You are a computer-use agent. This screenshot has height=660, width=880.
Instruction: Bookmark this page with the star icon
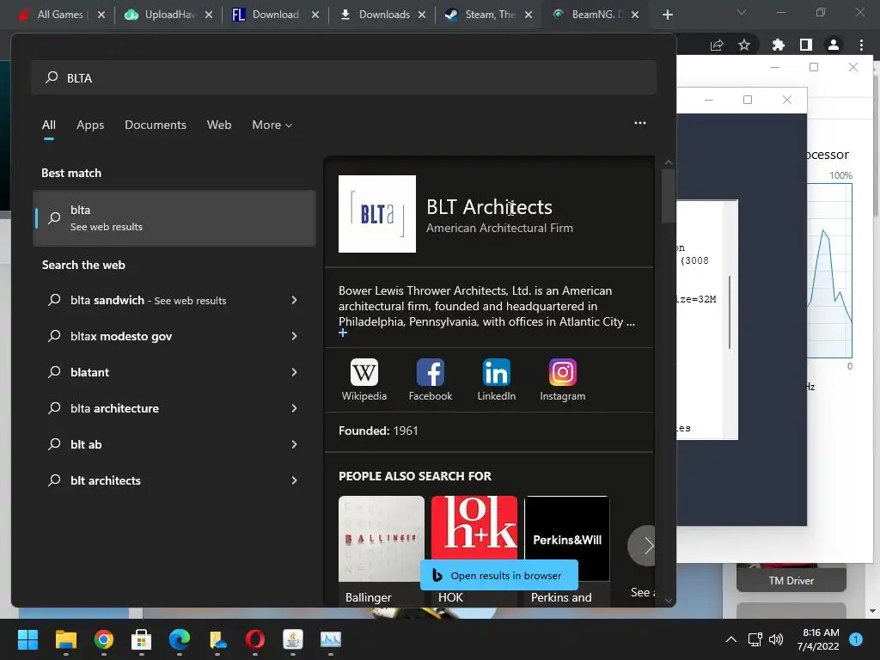tap(744, 45)
